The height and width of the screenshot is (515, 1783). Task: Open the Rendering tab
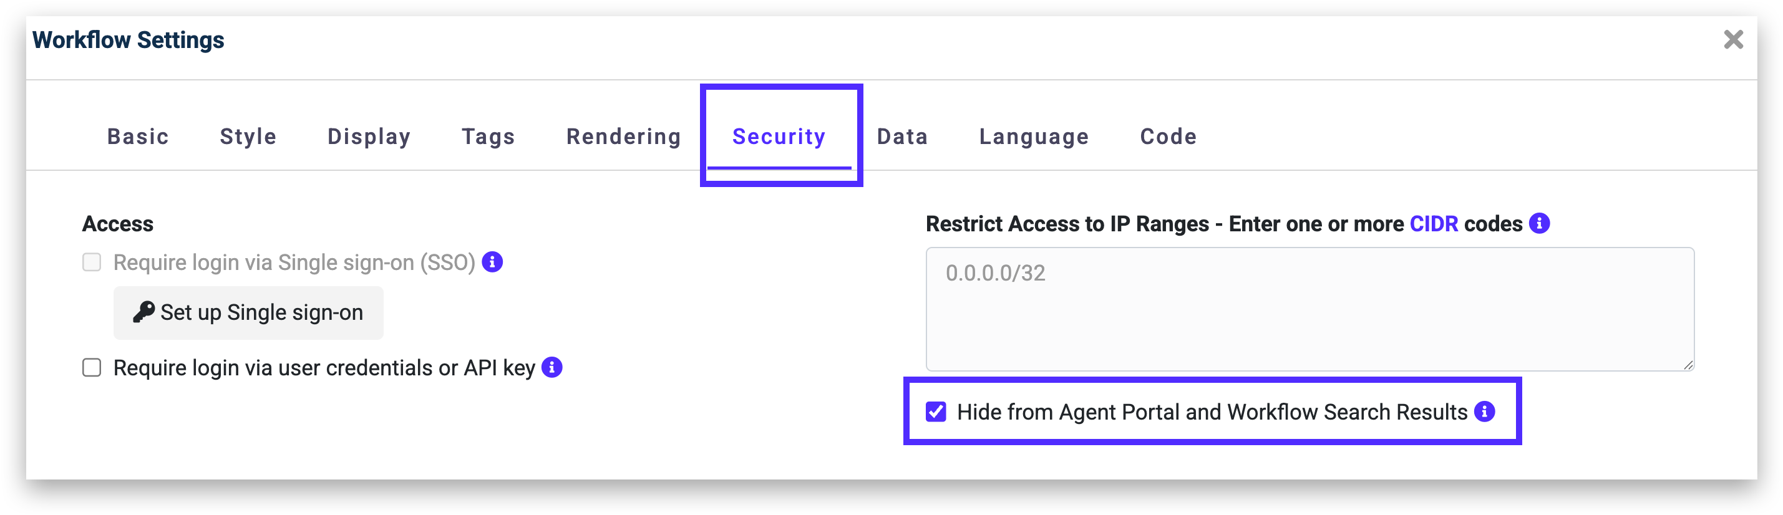pyautogui.click(x=624, y=137)
